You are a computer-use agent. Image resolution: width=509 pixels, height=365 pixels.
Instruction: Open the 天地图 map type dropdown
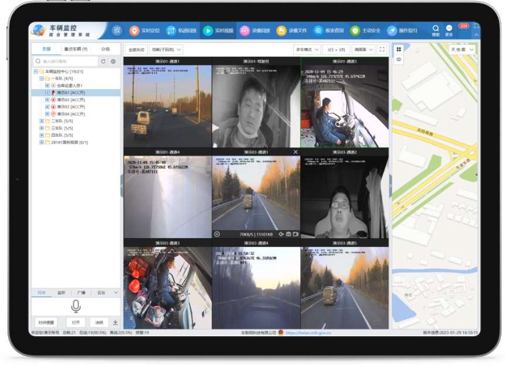pos(462,50)
